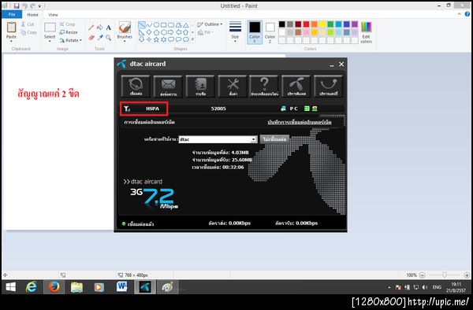Screen dimensions: 473x310
Task: Click the Copy command in Clipboard group
Action: 28,32
